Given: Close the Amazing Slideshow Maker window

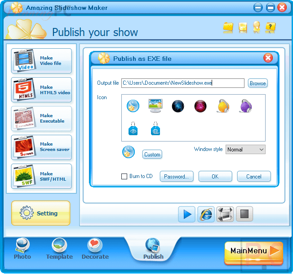Looking at the screenshot, I should (282, 8).
